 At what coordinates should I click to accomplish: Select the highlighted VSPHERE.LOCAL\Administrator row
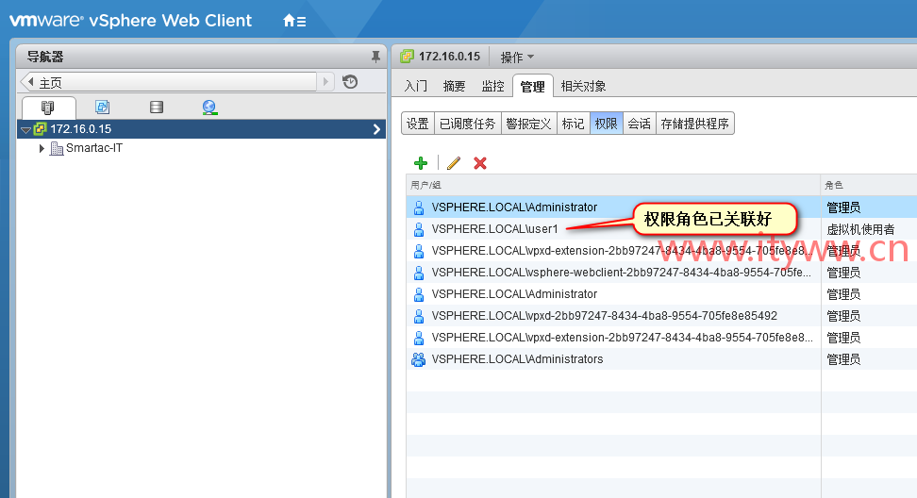click(661, 207)
